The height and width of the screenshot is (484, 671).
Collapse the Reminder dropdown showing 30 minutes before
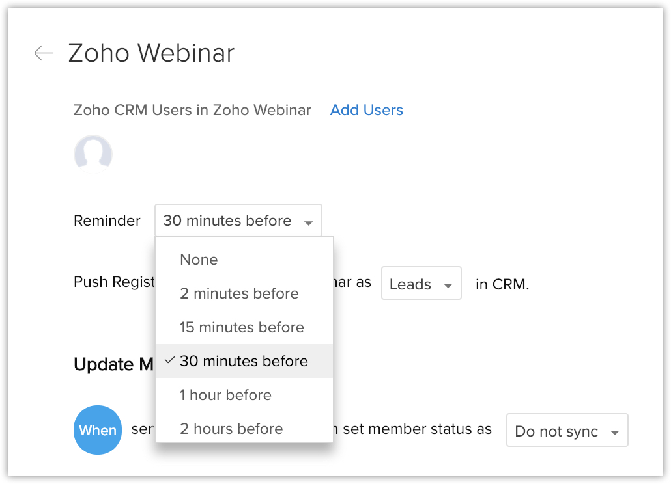[x=238, y=221]
